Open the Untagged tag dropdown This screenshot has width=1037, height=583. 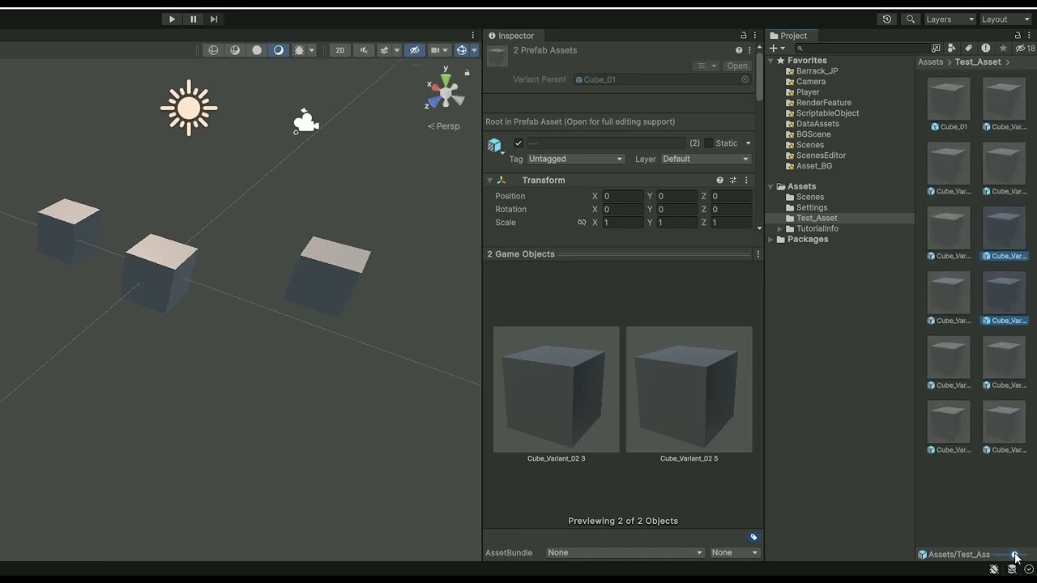[x=575, y=159]
